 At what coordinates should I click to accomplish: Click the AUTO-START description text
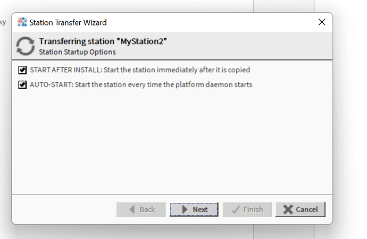click(141, 84)
